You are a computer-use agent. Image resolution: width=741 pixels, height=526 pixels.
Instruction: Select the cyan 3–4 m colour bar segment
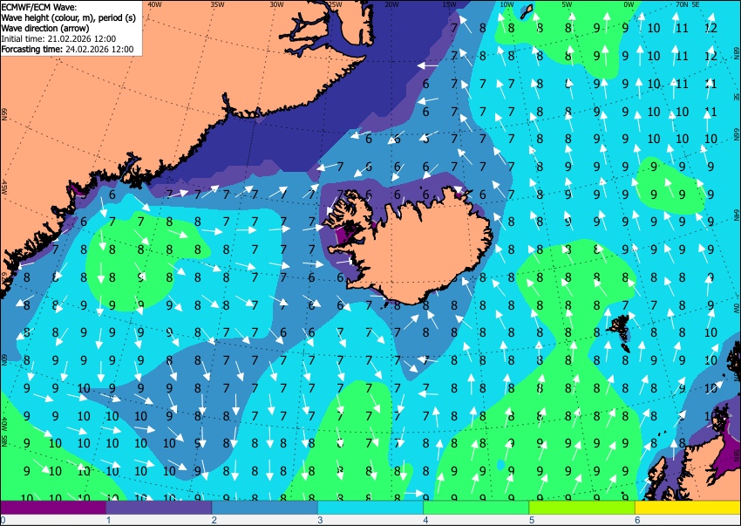[x=370, y=508]
